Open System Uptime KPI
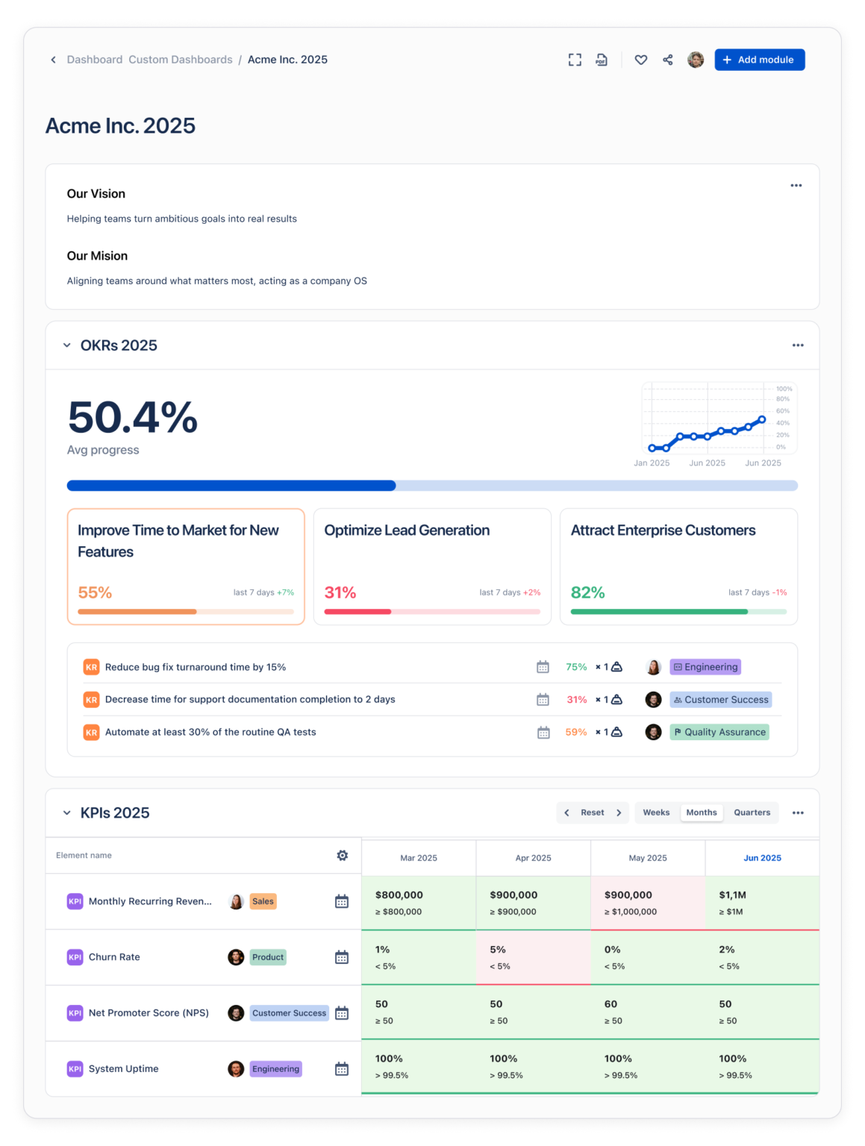 click(x=123, y=1069)
